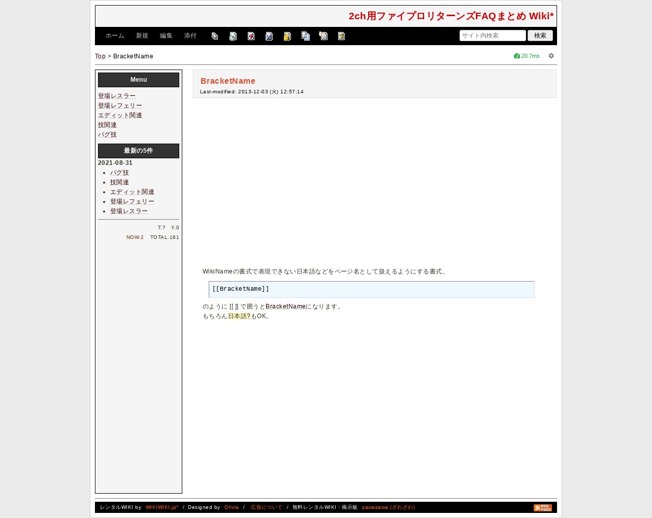Click the 検索 search button
The image size is (652, 518).
[540, 36]
